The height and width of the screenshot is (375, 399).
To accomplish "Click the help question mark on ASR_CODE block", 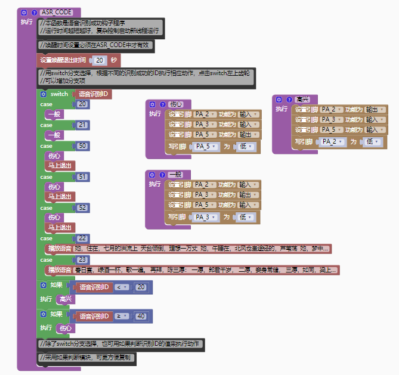I will point(34,13).
